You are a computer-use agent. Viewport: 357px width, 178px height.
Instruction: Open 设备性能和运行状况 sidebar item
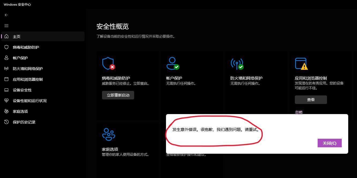click(43, 100)
